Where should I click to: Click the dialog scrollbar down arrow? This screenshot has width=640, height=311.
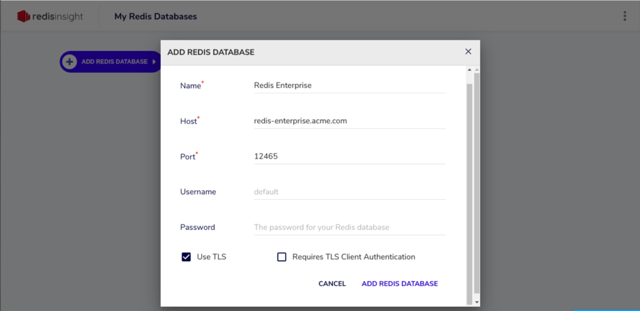(x=477, y=302)
